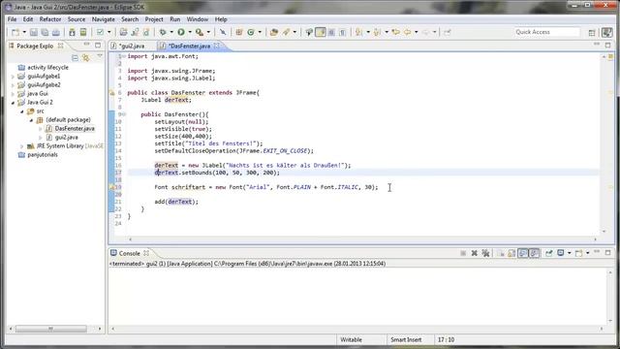Image resolution: width=620 pixels, height=349 pixels.
Task: Click the Next Annotation arrow icon
Action: tap(359, 32)
